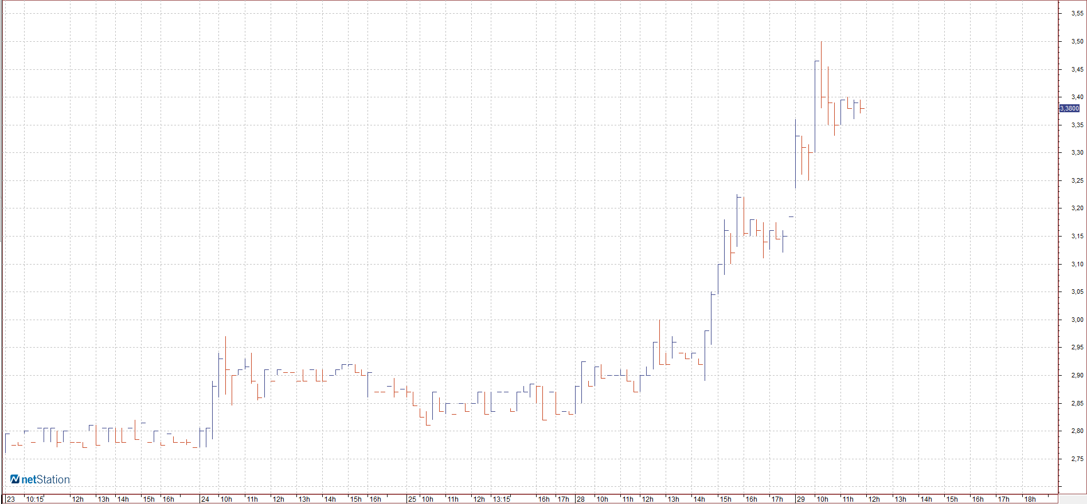Click the day 24 date marker
The image size is (1087, 504).
[x=205, y=499]
